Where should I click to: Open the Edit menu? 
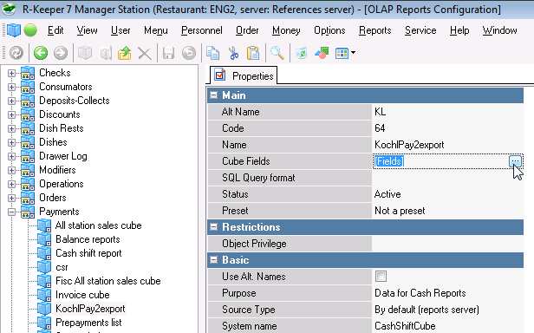click(x=55, y=30)
